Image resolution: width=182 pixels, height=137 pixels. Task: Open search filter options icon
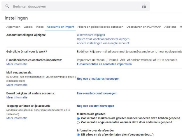144,6
